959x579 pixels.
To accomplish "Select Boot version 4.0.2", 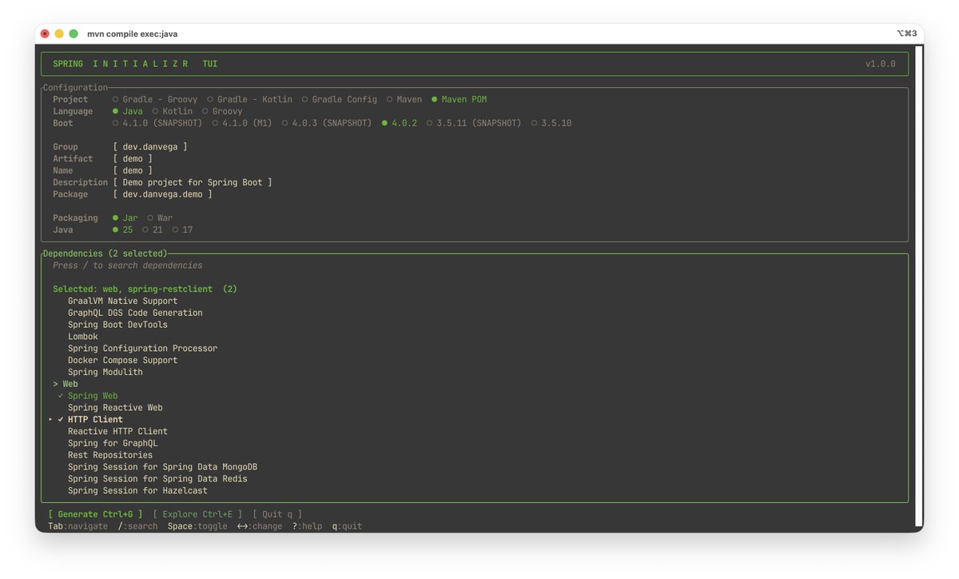I will [400, 123].
